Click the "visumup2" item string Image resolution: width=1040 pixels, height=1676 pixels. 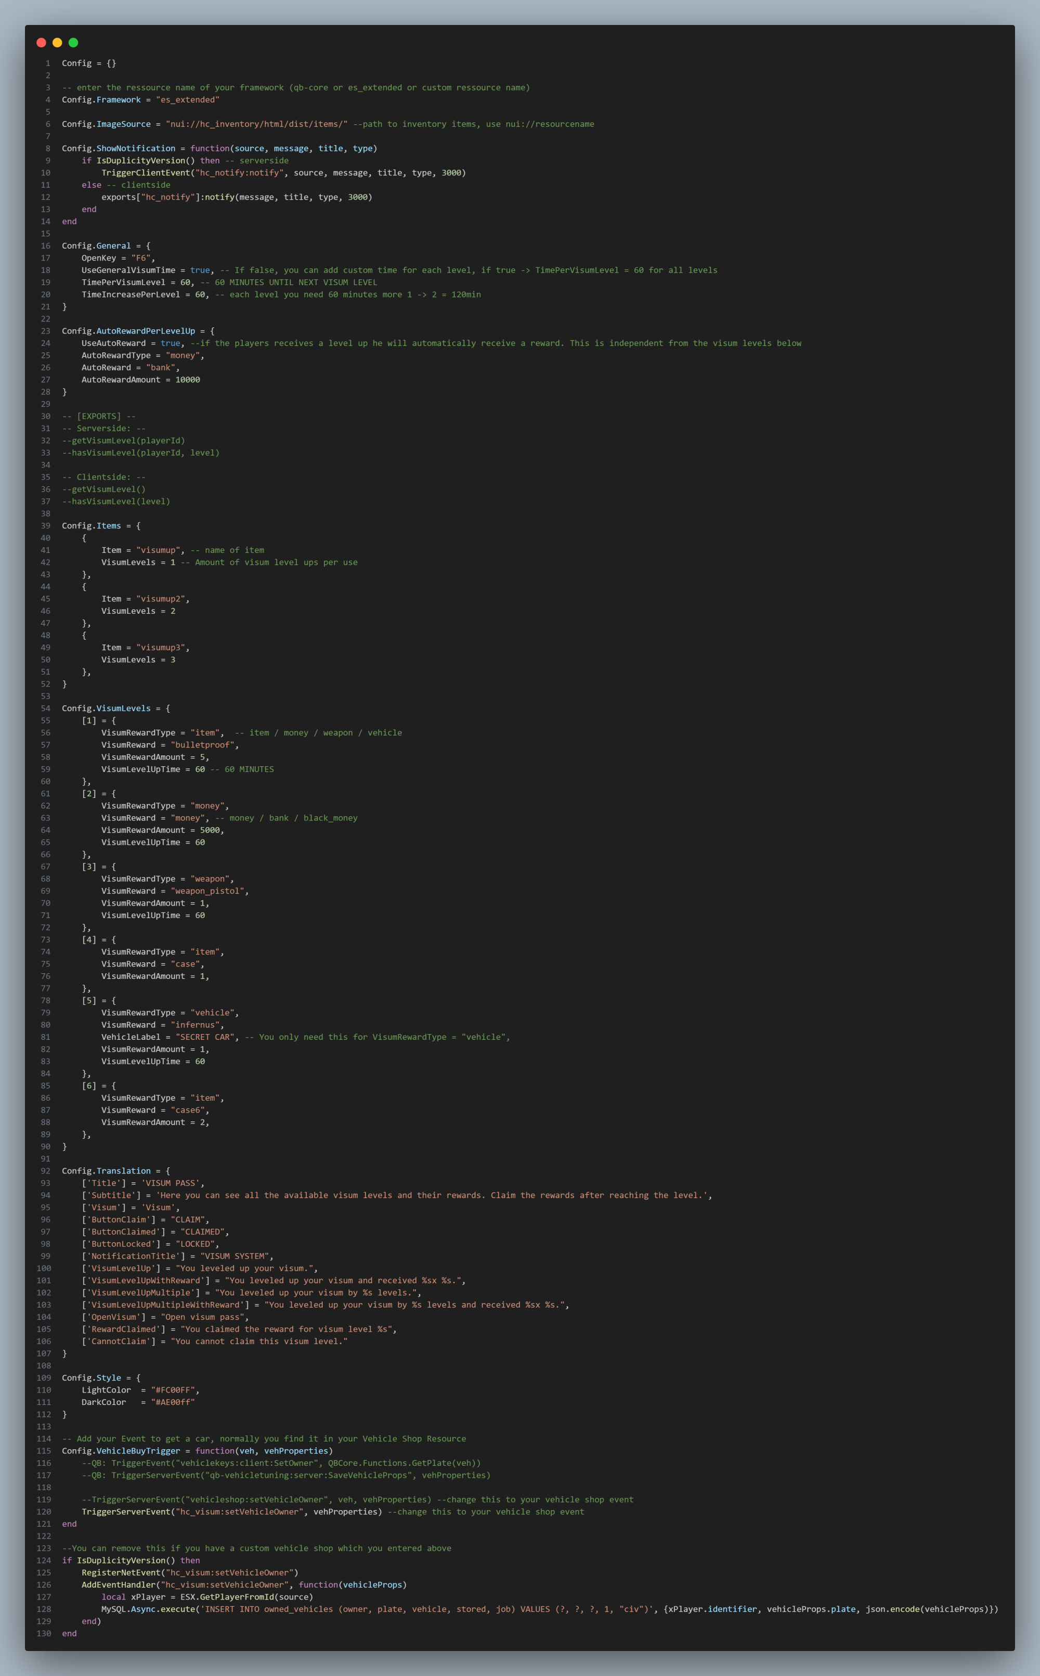pyautogui.click(x=160, y=599)
